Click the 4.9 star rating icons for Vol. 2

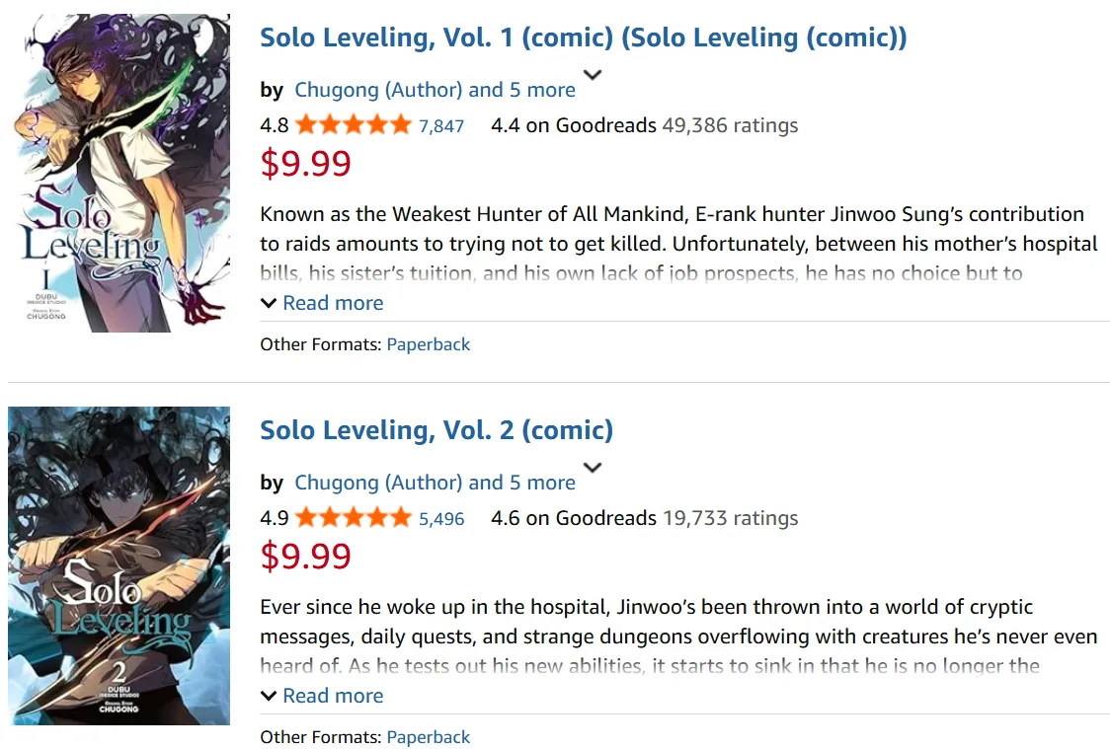pos(353,518)
